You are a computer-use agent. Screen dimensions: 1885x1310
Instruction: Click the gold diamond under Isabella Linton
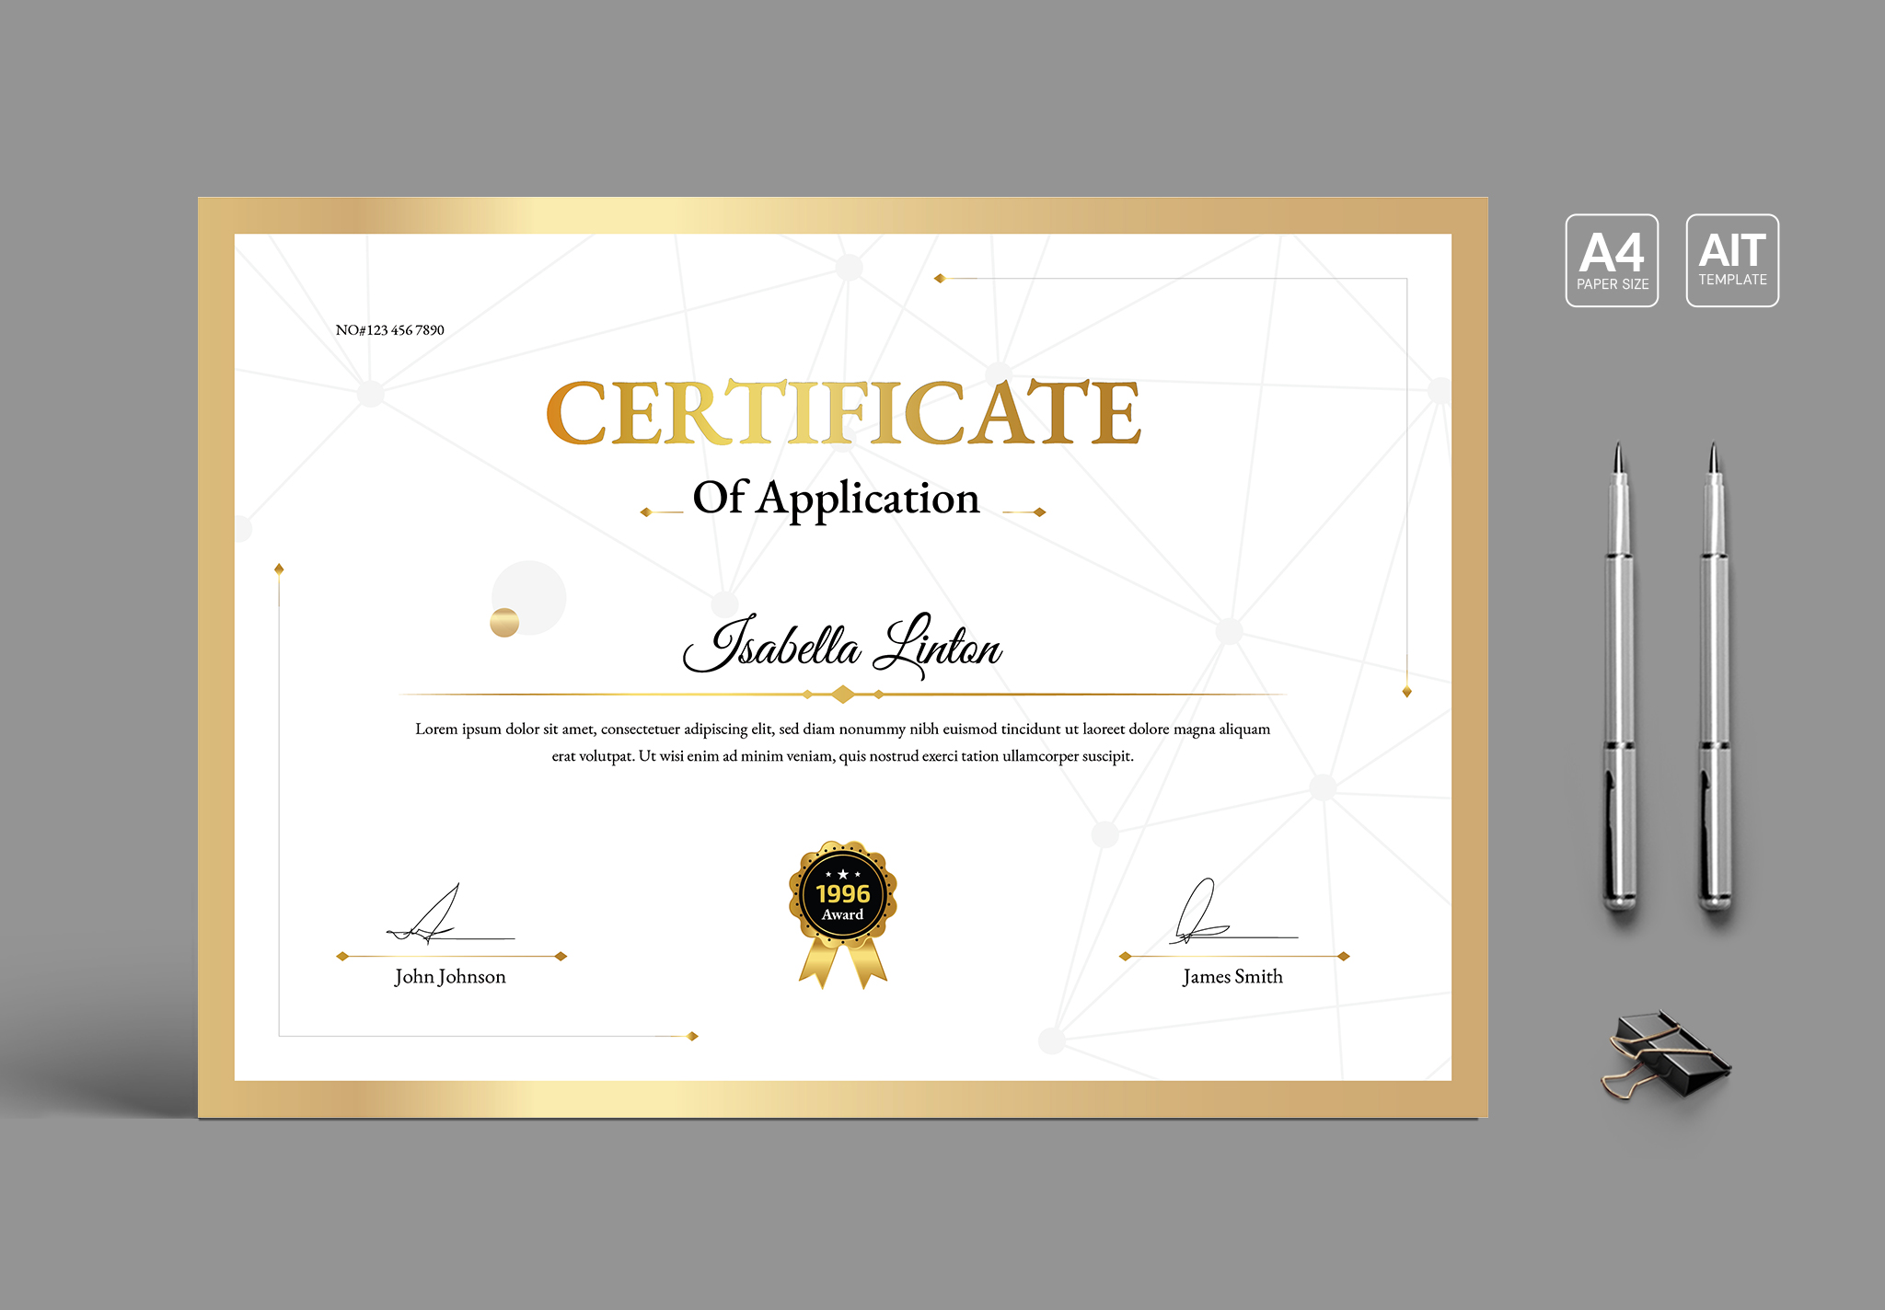[x=842, y=694]
